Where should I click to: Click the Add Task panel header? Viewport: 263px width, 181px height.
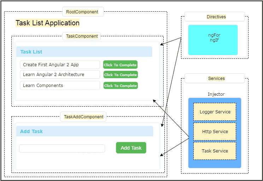click(x=84, y=131)
